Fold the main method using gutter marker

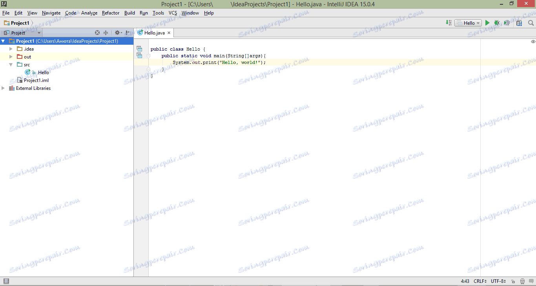(148, 56)
